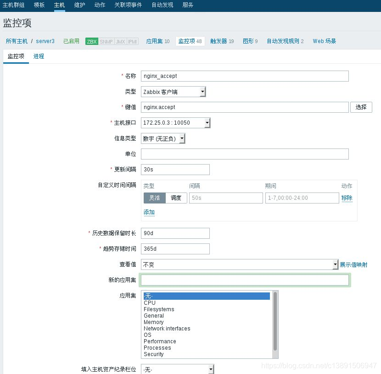Viewport: 381px width, 374px height.
Task: Select Security in the 应用集 list
Action: point(207,354)
